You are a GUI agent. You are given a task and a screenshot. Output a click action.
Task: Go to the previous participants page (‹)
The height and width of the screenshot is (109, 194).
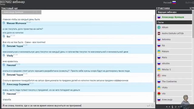pyautogui.click(x=169, y=107)
